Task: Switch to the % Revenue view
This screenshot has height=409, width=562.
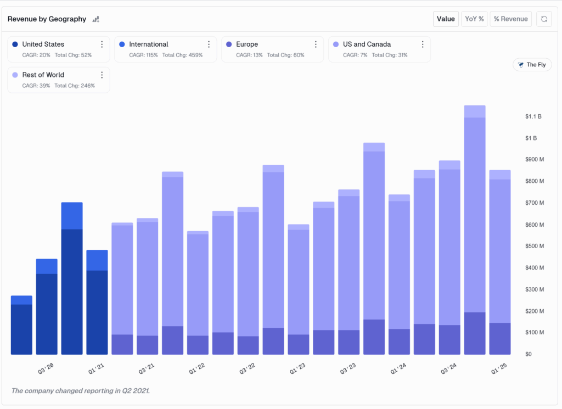Action: pyautogui.click(x=510, y=19)
